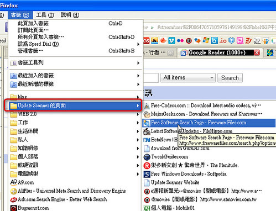Image resolution: width=276 pixels, height=211 pixels.
Task: Expand 設為 Speed Dial submenu
Action: [76, 44]
